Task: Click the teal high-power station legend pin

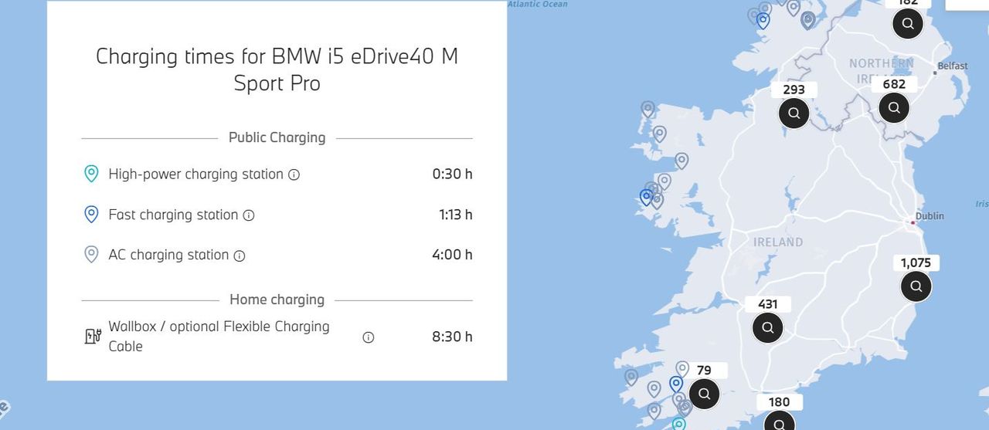Action: coord(91,174)
